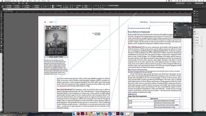Open the File menu
This screenshot has height=116, width=206.
[x=14, y=1]
